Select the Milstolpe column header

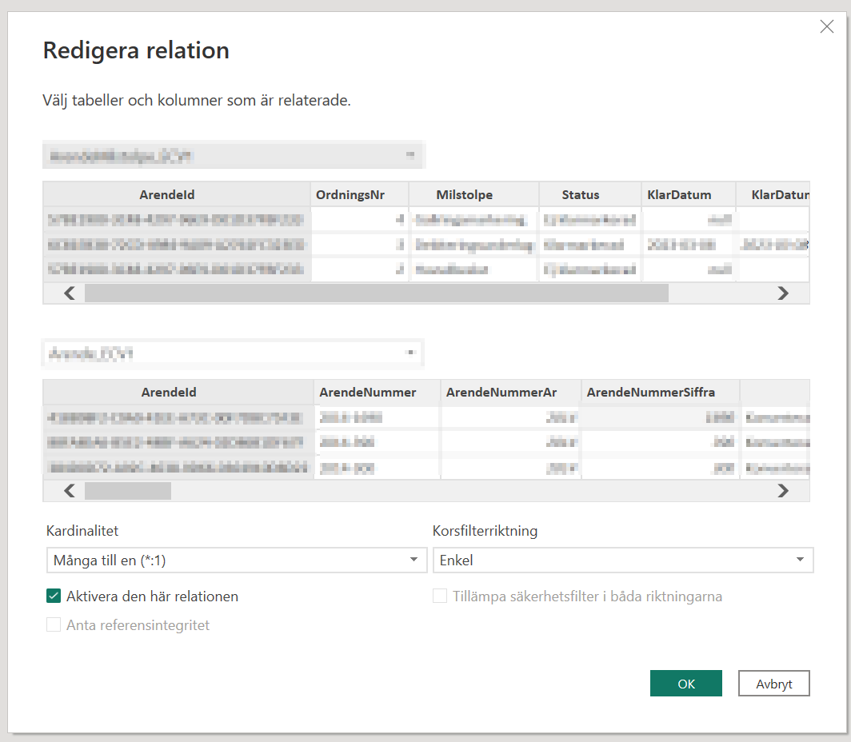473,195
